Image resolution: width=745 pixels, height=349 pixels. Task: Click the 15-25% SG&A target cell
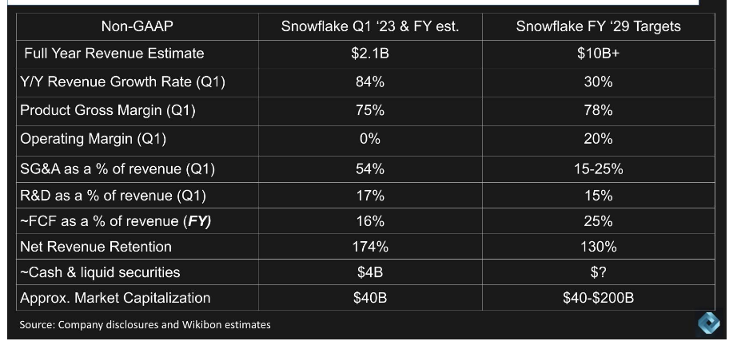point(598,169)
